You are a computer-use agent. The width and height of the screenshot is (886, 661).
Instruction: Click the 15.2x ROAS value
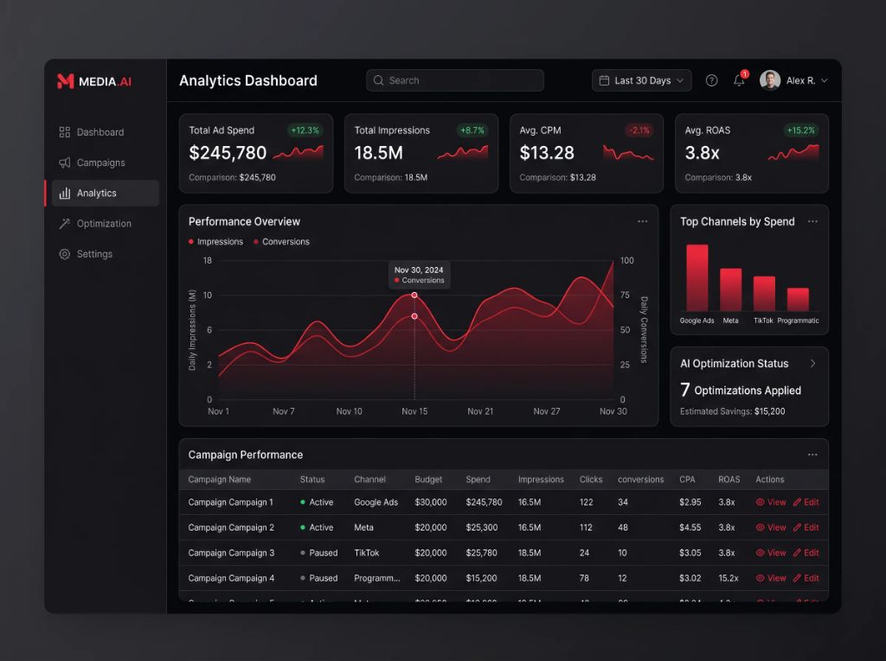[x=729, y=578]
